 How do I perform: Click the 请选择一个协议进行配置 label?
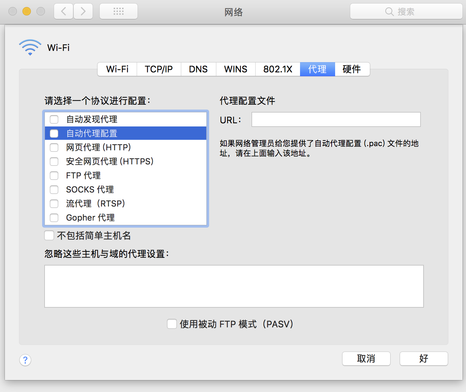pyautogui.click(x=98, y=101)
